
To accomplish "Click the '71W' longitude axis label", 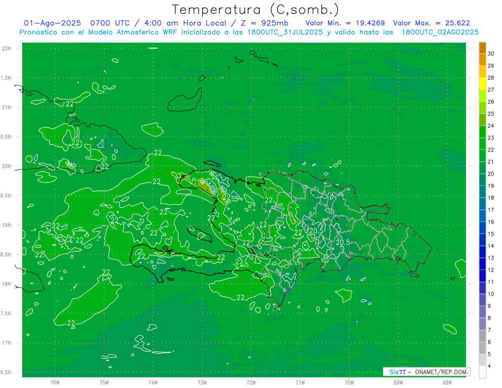I will [300, 382].
